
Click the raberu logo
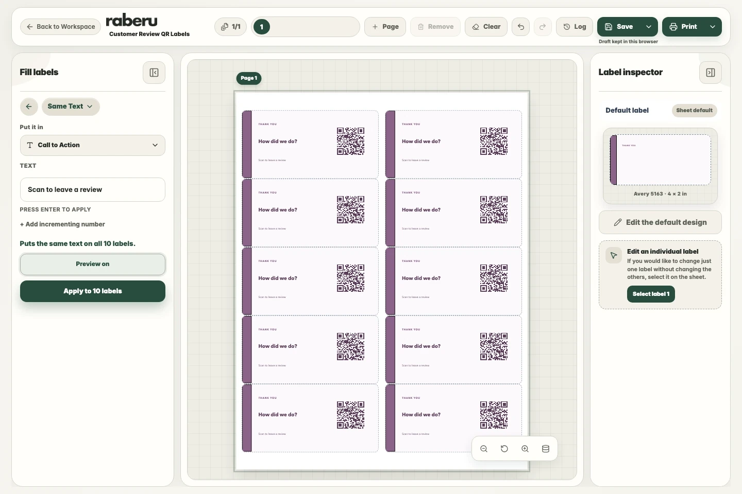[x=132, y=21]
